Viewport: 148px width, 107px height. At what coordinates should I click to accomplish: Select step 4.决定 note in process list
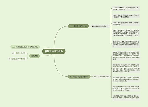point(126,33)
